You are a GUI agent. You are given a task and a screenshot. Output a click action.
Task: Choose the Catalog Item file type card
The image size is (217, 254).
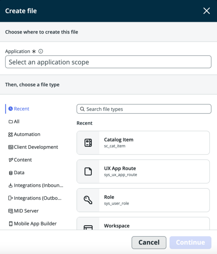coord(143,143)
